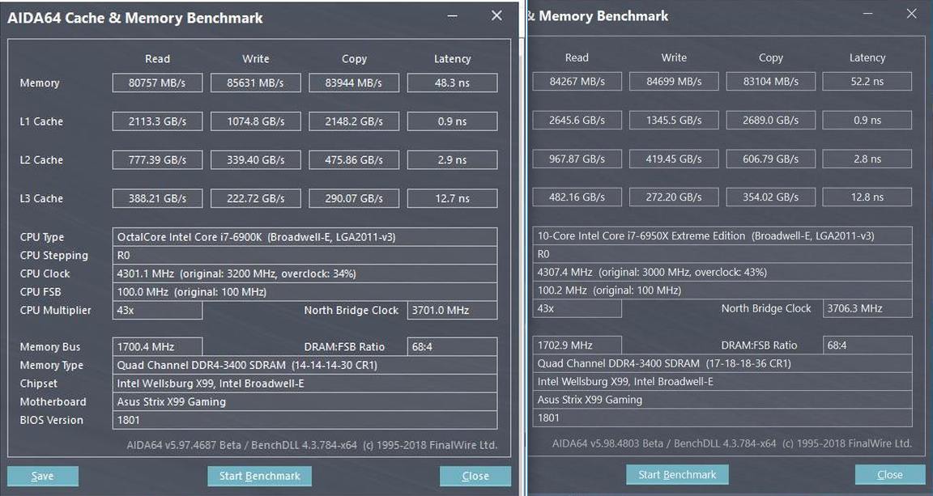
Task: Click memory bus value 1702.9 MHz
Action: pyautogui.click(x=577, y=345)
